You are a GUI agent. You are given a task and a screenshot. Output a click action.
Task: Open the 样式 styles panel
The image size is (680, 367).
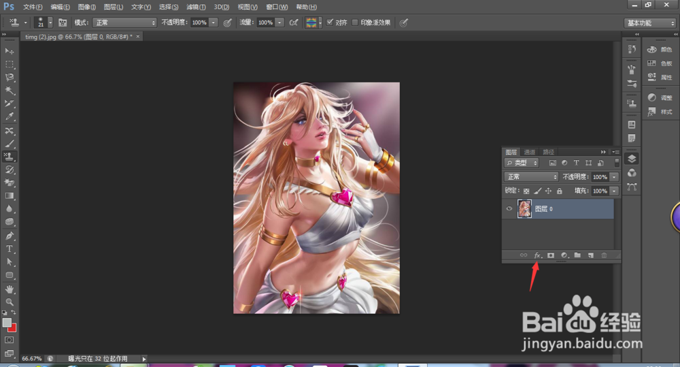tap(660, 112)
